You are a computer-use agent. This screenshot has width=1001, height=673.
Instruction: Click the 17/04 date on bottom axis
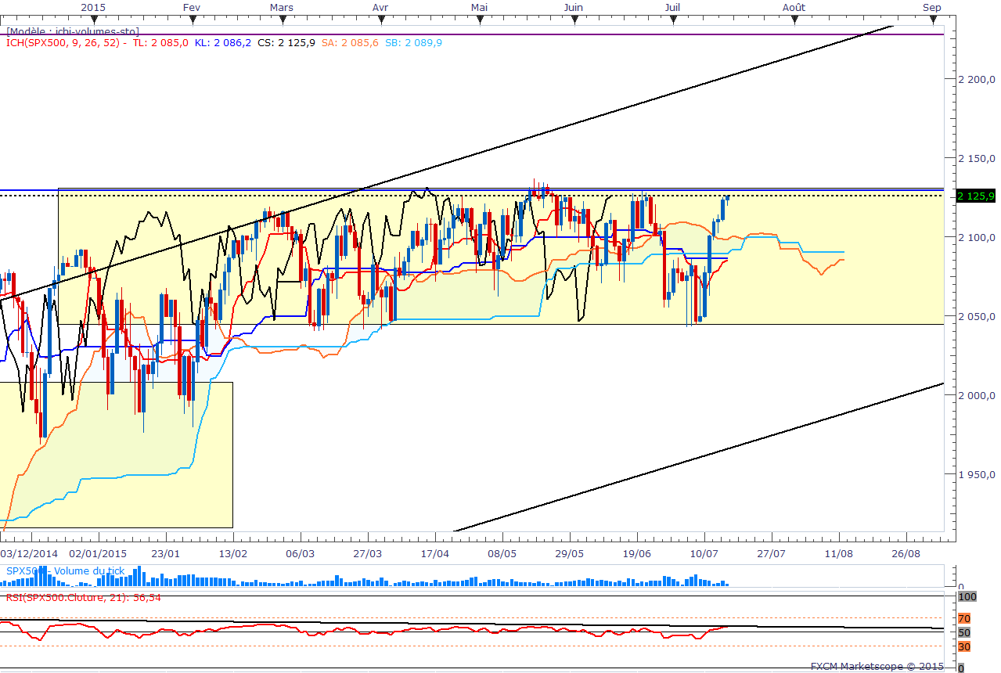point(434,553)
